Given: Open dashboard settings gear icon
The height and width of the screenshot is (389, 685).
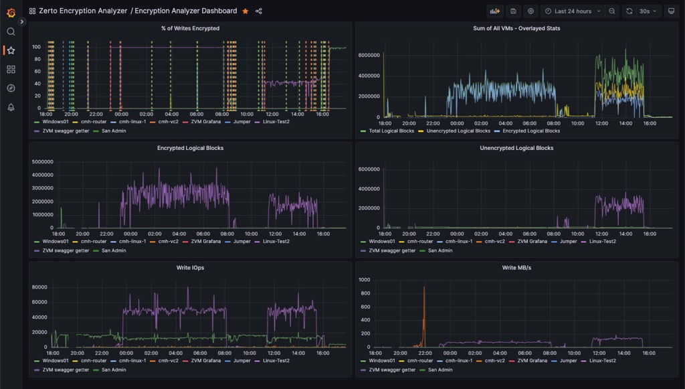Looking at the screenshot, I should (530, 11).
